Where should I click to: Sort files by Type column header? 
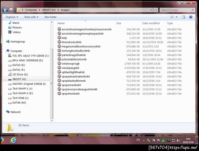[170, 23]
